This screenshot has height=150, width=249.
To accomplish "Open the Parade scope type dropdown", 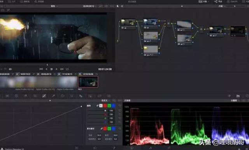I will tap(235, 100).
